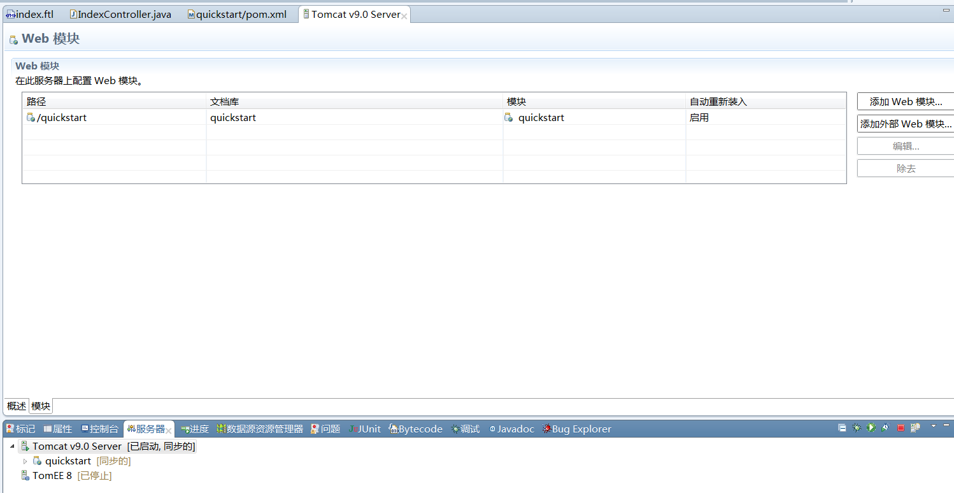Viewport: 954px width, 493px height.
Task: Open the Servers view menu dropdown
Action: pos(934,427)
